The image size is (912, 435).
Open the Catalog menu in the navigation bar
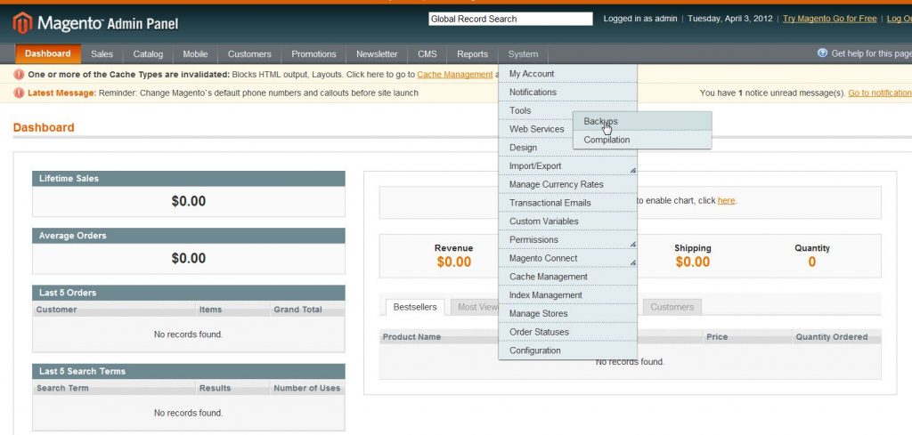click(x=148, y=54)
